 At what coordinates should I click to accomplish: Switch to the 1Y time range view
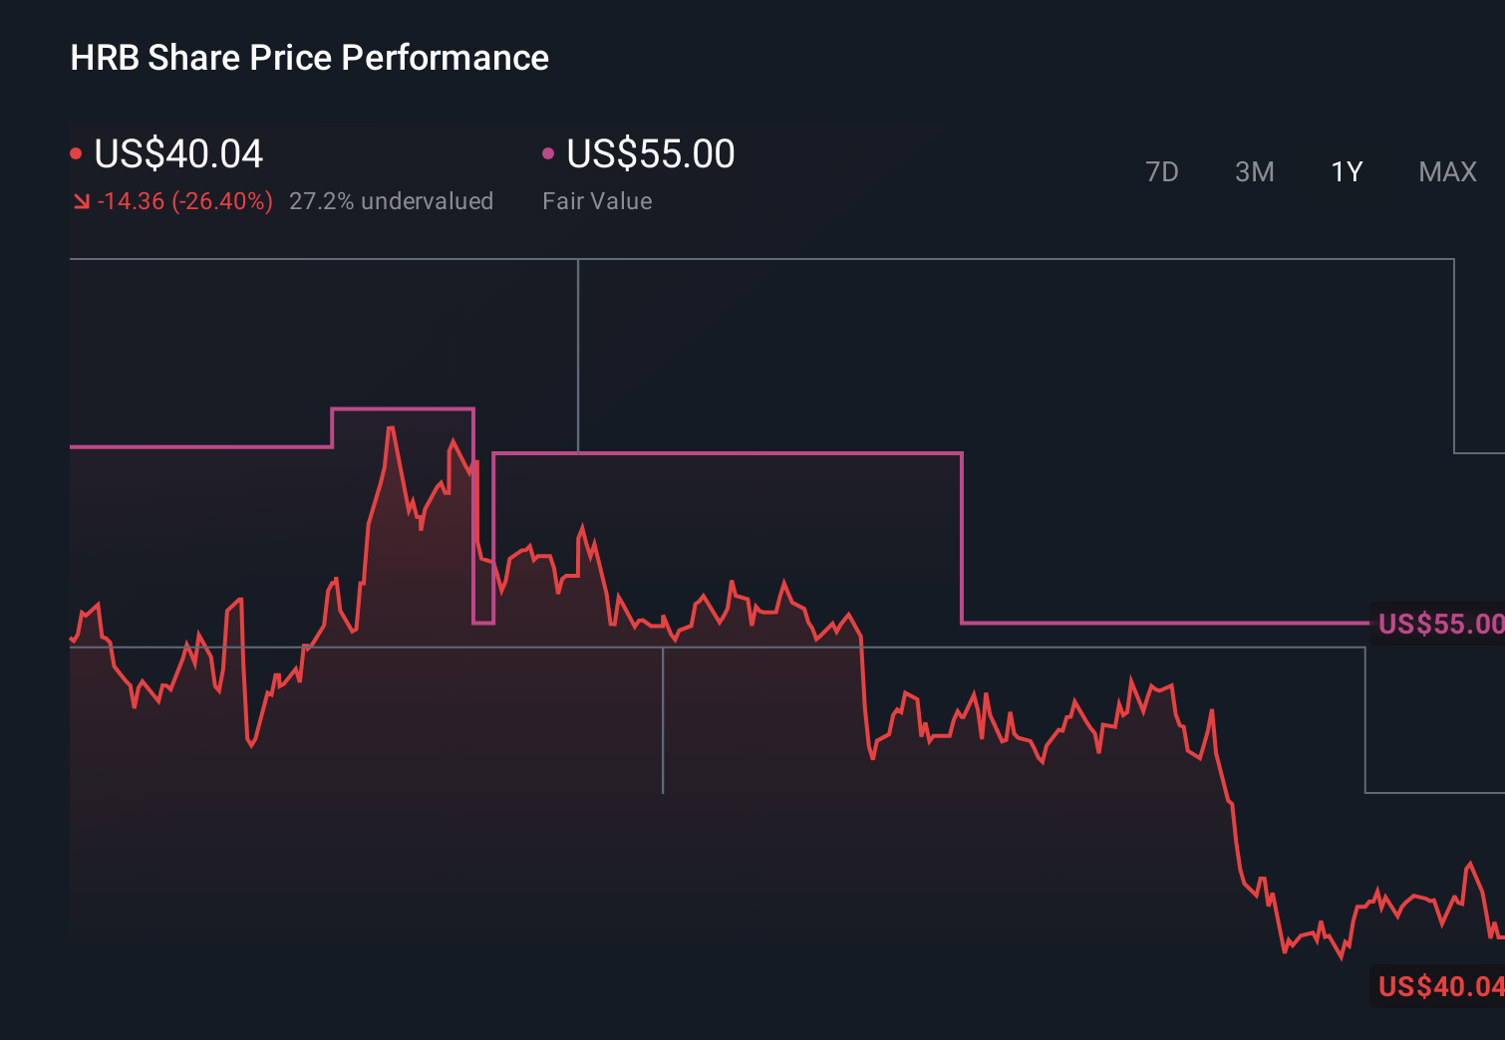click(x=1346, y=171)
